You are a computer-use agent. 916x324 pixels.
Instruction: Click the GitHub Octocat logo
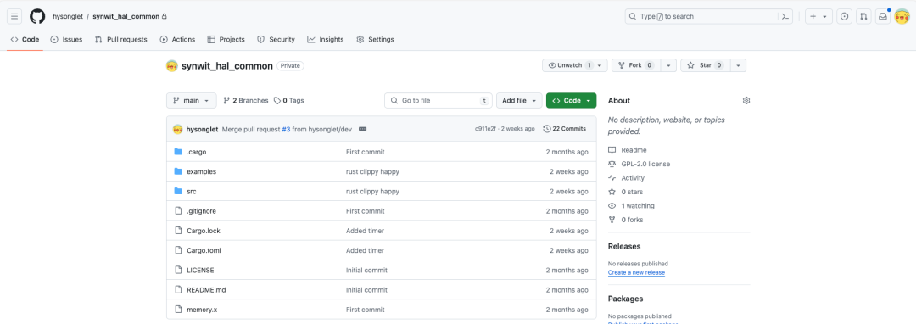pos(37,16)
